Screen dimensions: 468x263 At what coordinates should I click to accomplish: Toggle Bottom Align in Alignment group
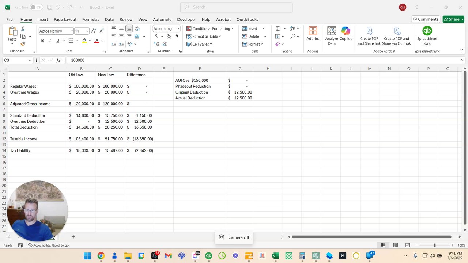pos(129,28)
